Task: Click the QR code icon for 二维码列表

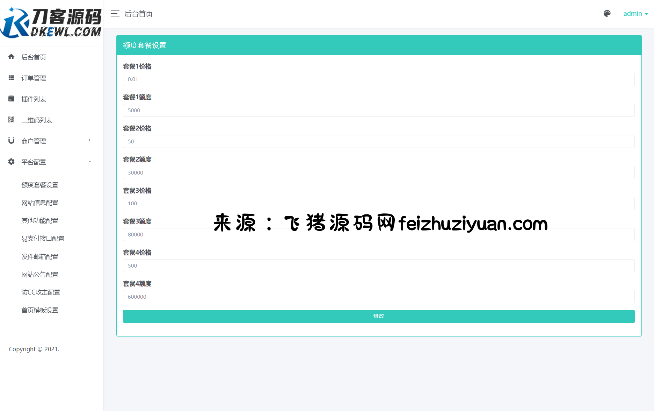Action: 12,120
